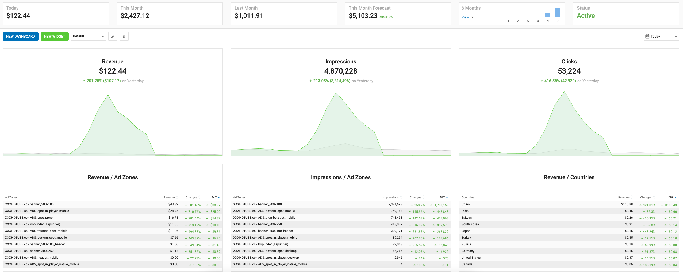
Task: Click the calendar icon in date picker
Action: [647, 37]
